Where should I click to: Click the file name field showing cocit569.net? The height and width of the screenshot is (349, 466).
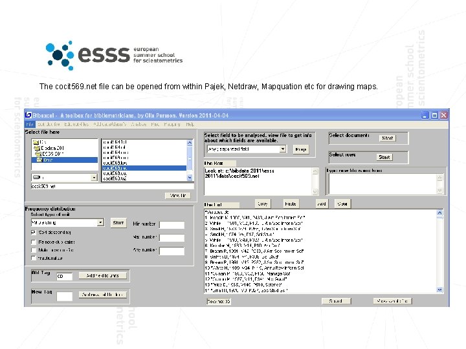[x=113, y=186]
